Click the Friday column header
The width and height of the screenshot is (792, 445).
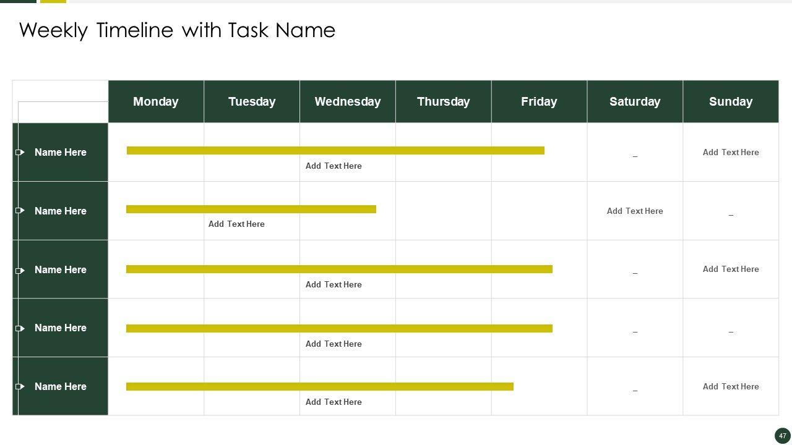tap(539, 101)
